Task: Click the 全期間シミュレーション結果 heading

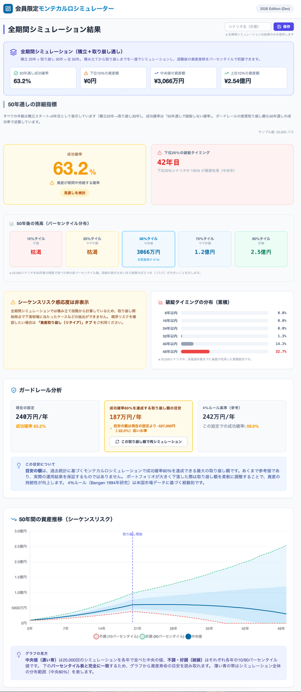Action: (x=54, y=30)
